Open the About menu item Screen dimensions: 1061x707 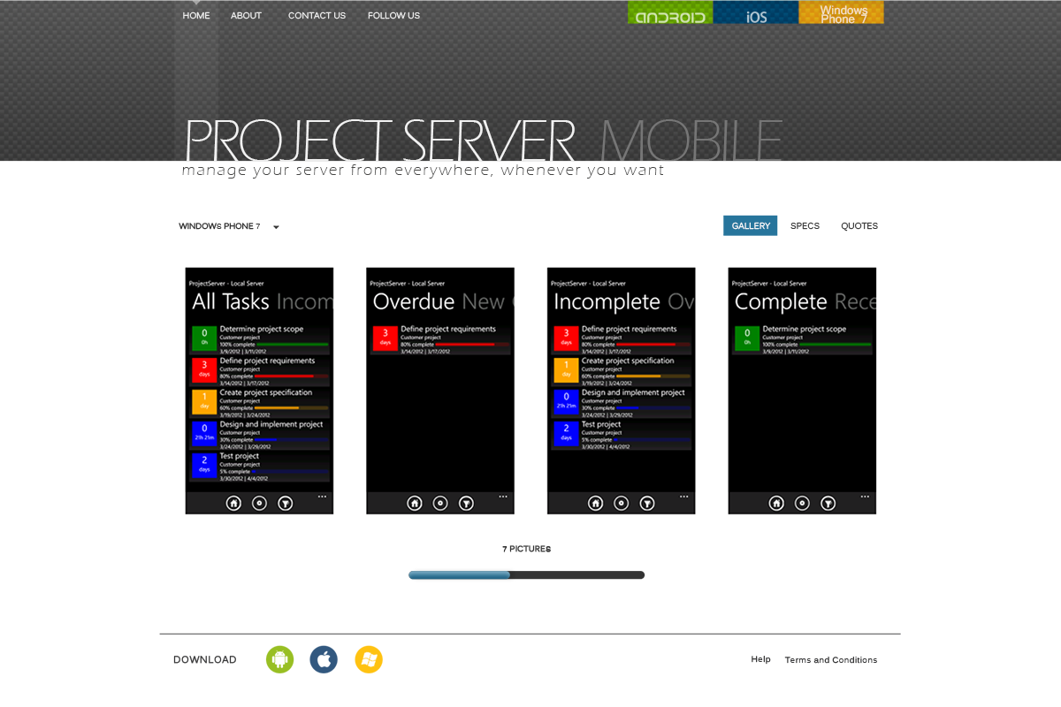click(246, 16)
